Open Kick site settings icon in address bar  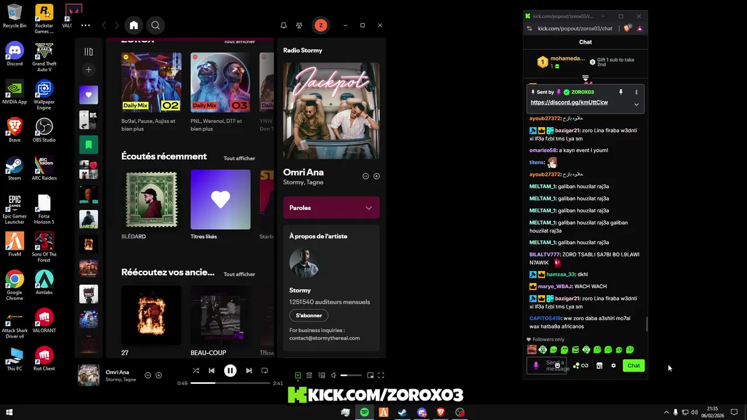[529, 28]
